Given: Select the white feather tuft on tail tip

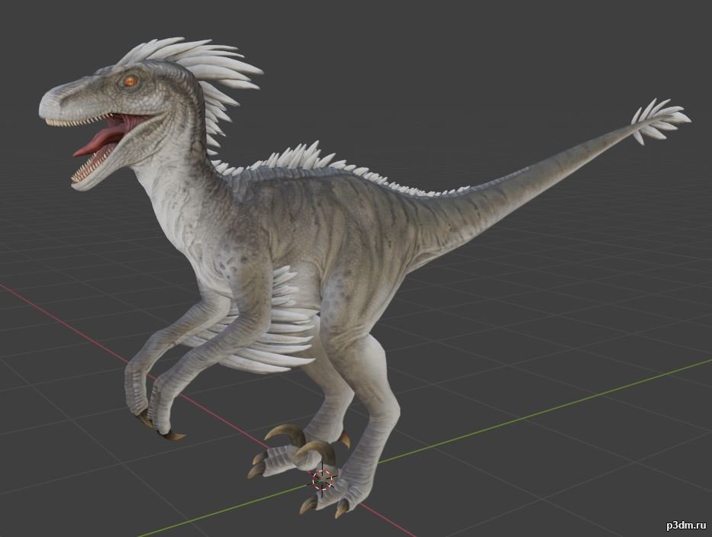Looking at the screenshot, I should click(x=659, y=120).
